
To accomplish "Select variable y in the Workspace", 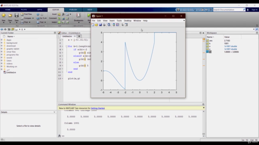I will coord(210,49).
